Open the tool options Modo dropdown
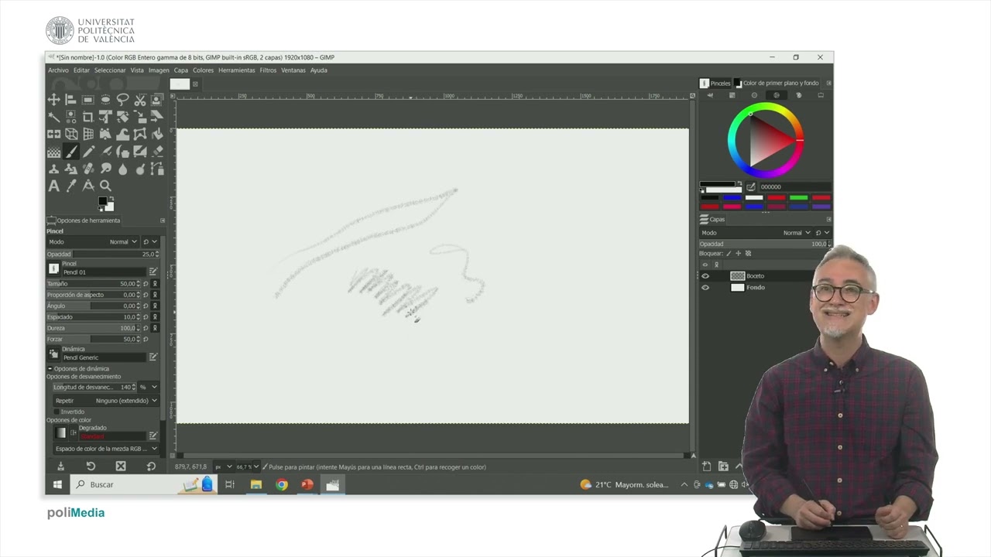The width and height of the screenshot is (991, 557). [93, 241]
